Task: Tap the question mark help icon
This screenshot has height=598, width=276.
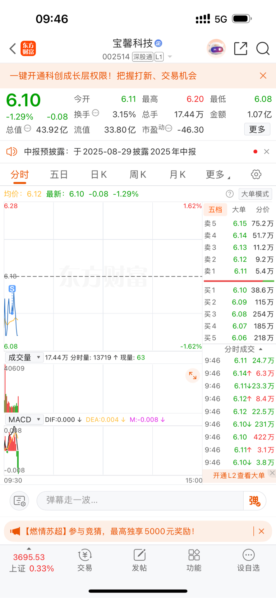Action: tap(230, 194)
